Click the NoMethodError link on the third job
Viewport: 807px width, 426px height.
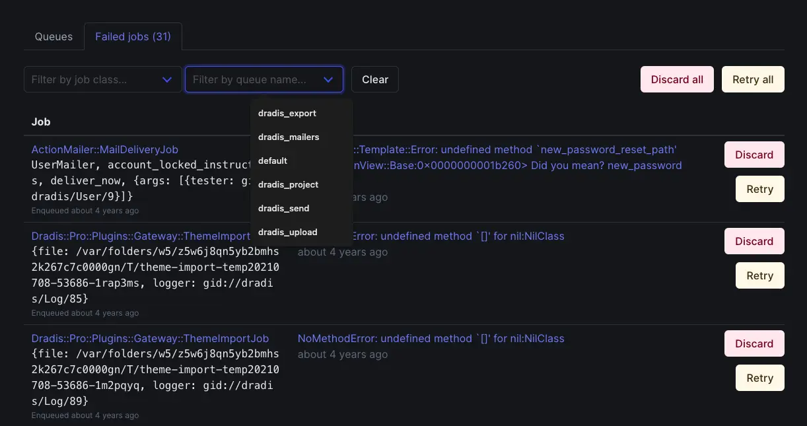click(x=431, y=338)
